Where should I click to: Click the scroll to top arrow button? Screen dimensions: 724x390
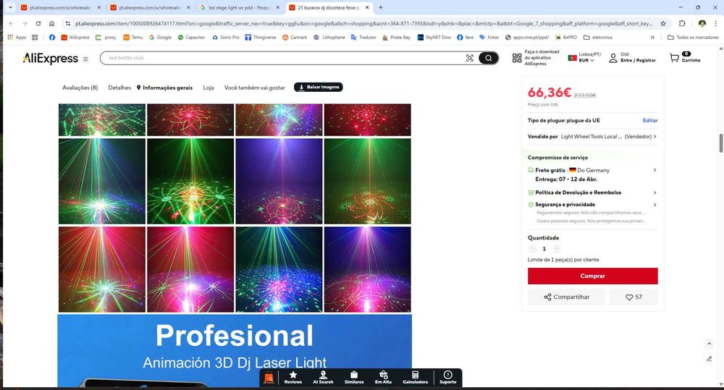[710, 344]
